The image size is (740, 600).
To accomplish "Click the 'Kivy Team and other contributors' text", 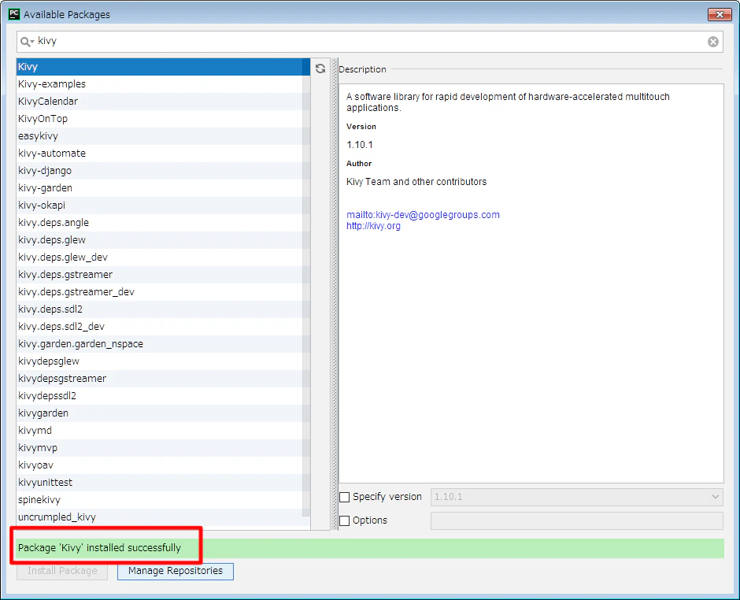I will pyautogui.click(x=416, y=182).
